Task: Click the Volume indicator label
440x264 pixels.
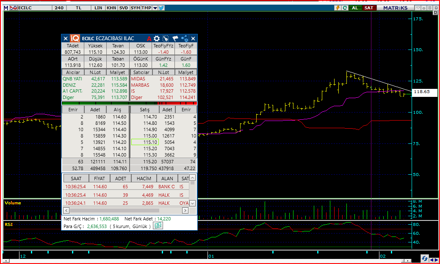Action: click(13, 203)
